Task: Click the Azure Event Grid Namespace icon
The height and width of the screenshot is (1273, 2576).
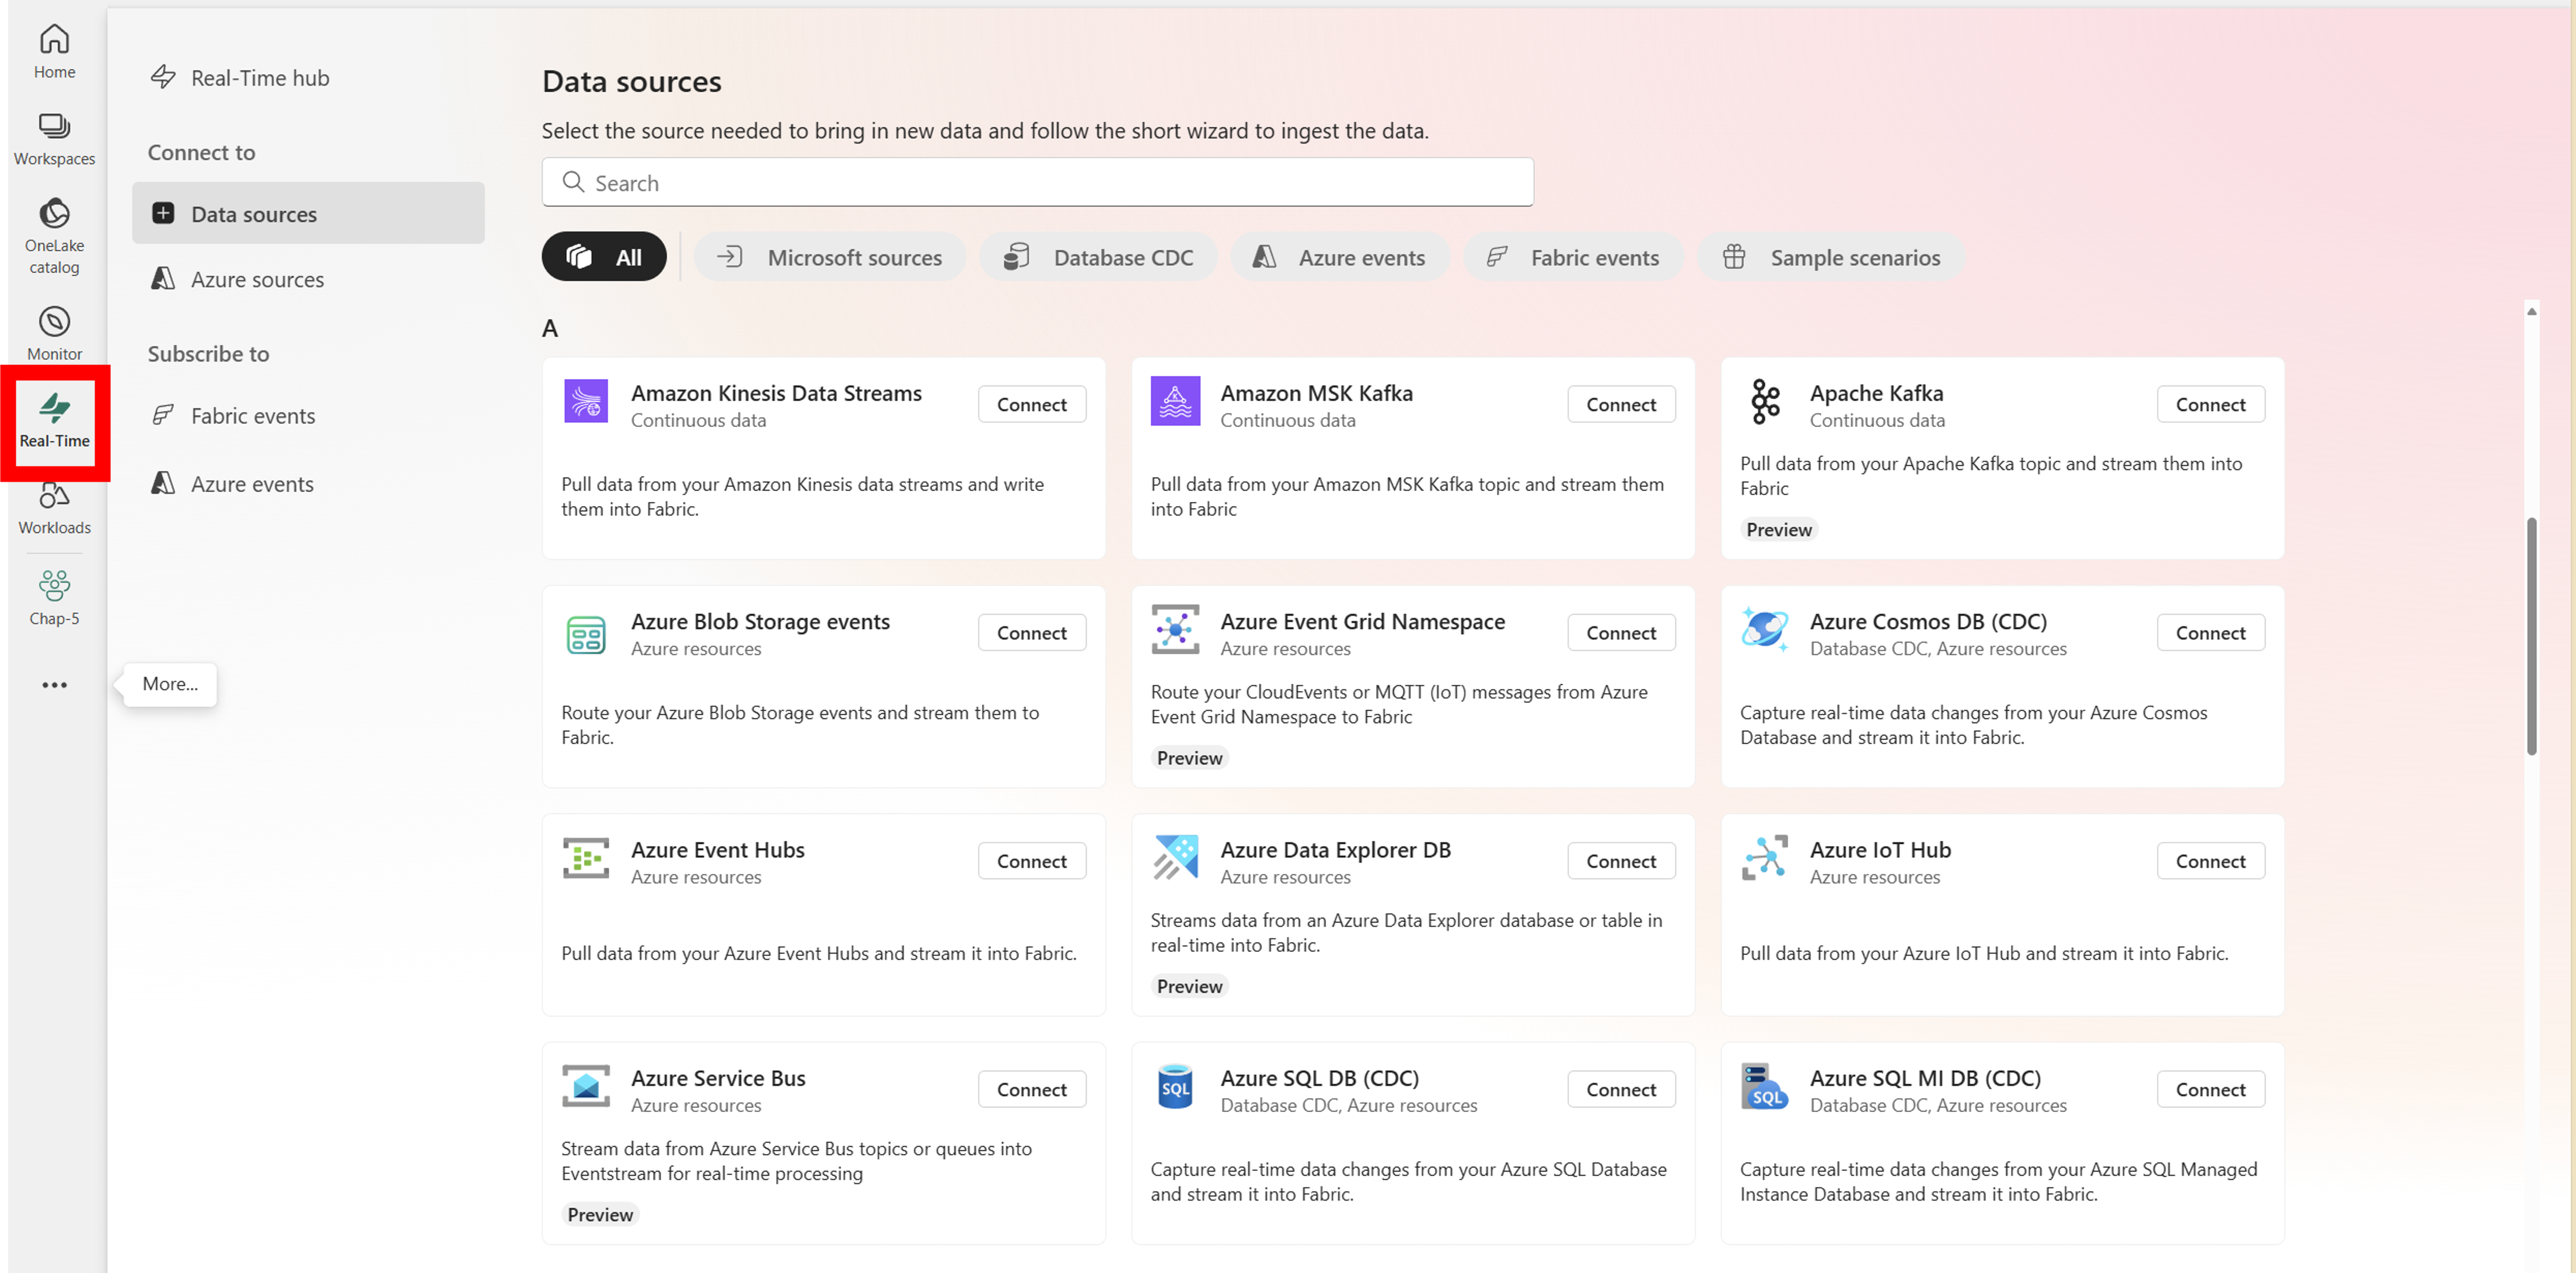Action: 1175,630
